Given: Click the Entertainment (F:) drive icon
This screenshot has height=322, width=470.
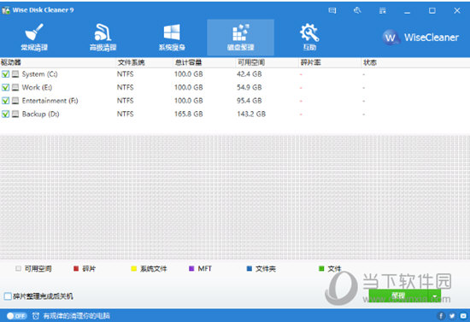Looking at the screenshot, I should tap(15, 101).
